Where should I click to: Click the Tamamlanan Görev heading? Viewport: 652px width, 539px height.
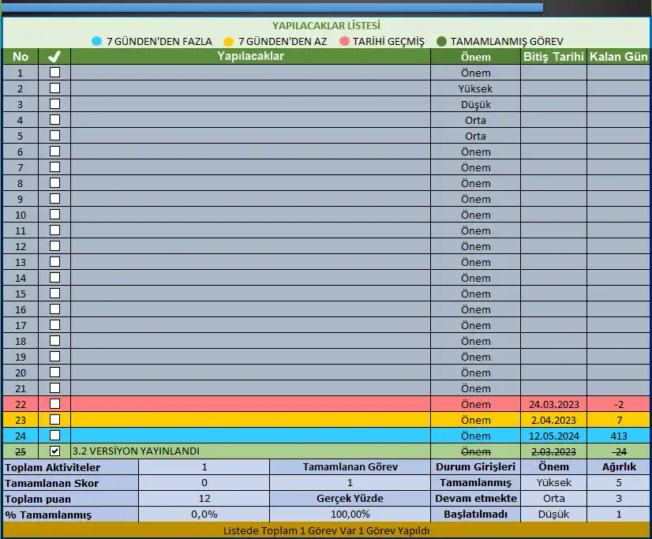[x=350, y=466]
